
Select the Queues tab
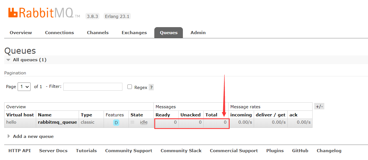pos(169,33)
